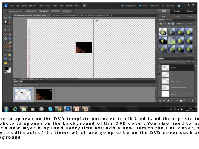Screen dimensions: 199x149
Task: Select the Lasso tool
Action: point(10,26)
